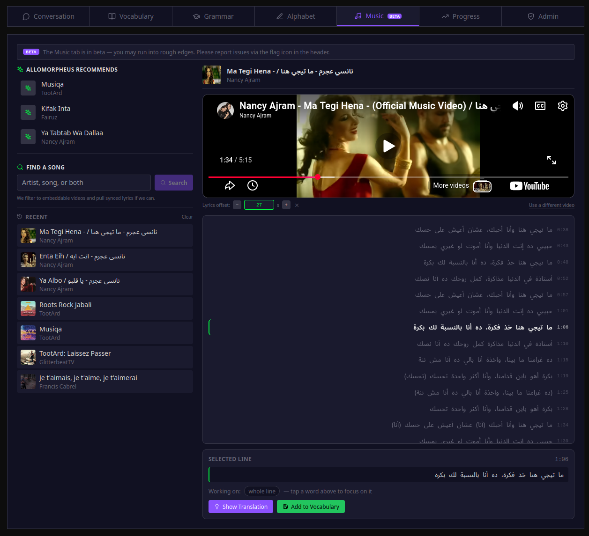This screenshot has width=589, height=536.
Task: Play the YouTube video
Action: (388, 146)
